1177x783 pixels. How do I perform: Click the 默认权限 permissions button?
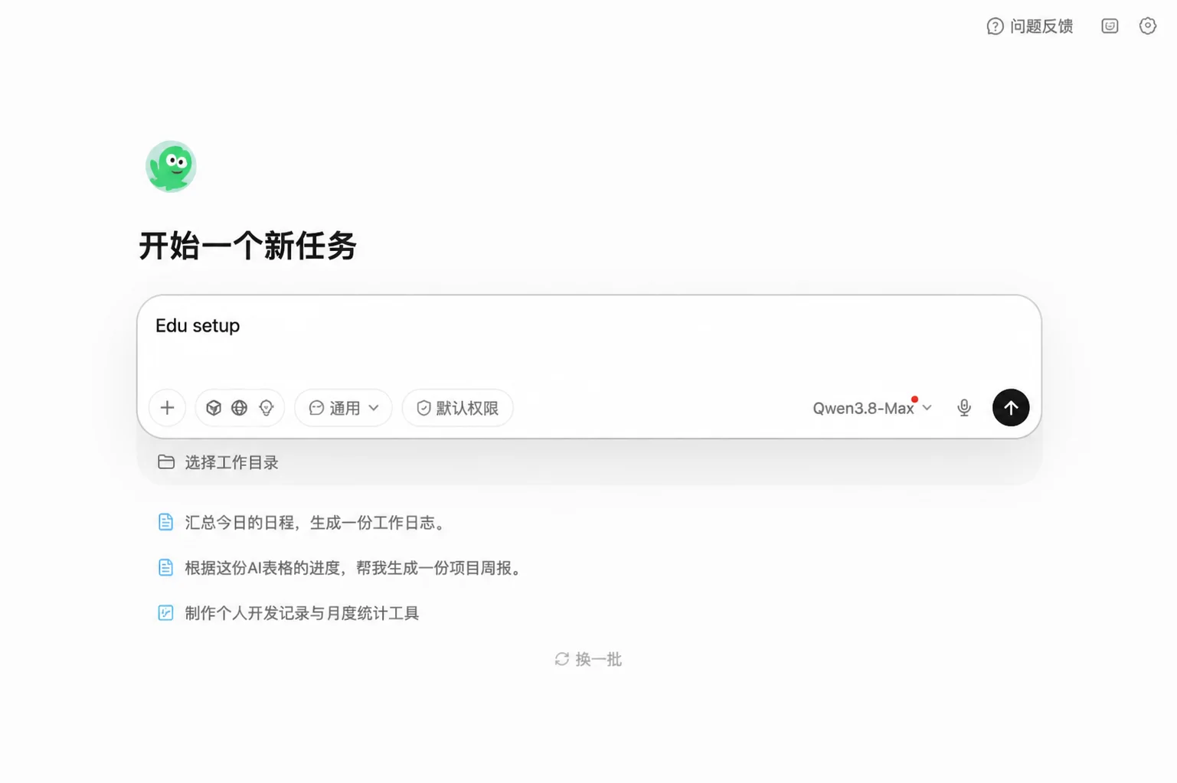pyautogui.click(x=458, y=408)
